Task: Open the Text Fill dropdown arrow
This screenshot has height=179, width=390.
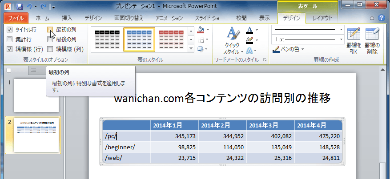Action: tap(257, 30)
